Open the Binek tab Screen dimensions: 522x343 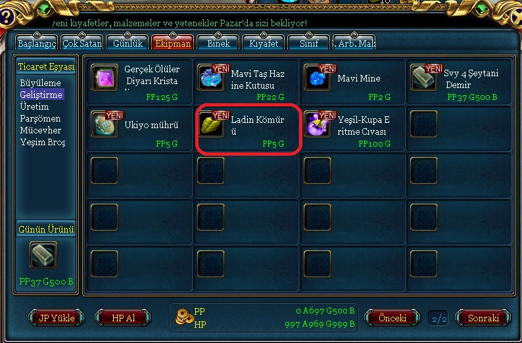tap(218, 43)
